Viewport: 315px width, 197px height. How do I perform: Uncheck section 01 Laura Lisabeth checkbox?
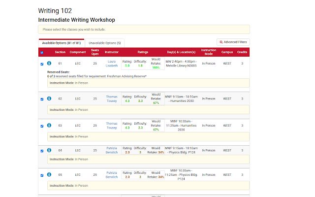(42, 64)
